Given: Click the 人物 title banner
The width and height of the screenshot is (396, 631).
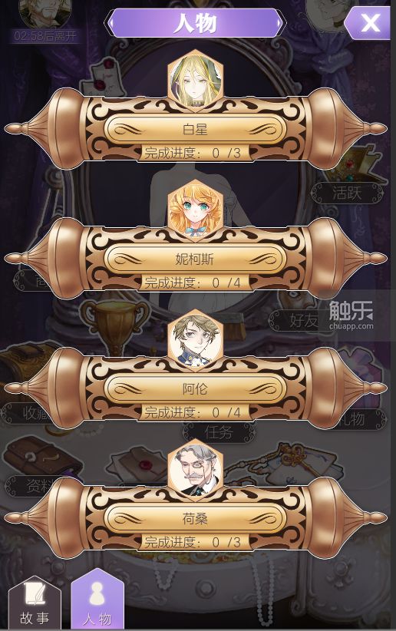Looking at the screenshot, I should click(195, 23).
